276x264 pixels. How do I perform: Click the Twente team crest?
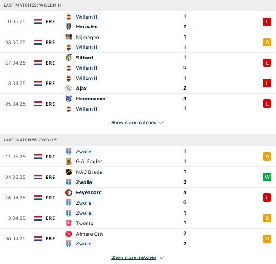click(68, 223)
